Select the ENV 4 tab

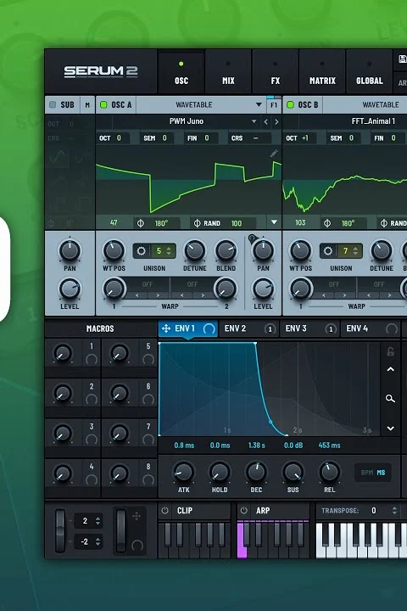(371, 328)
